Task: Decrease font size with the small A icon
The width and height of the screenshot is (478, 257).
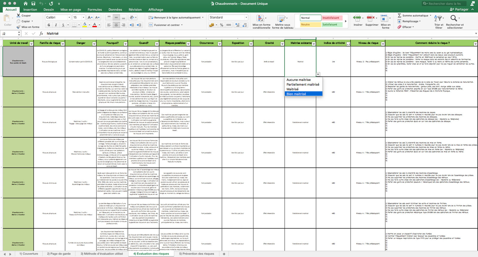Action: pyautogui.click(x=97, y=17)
